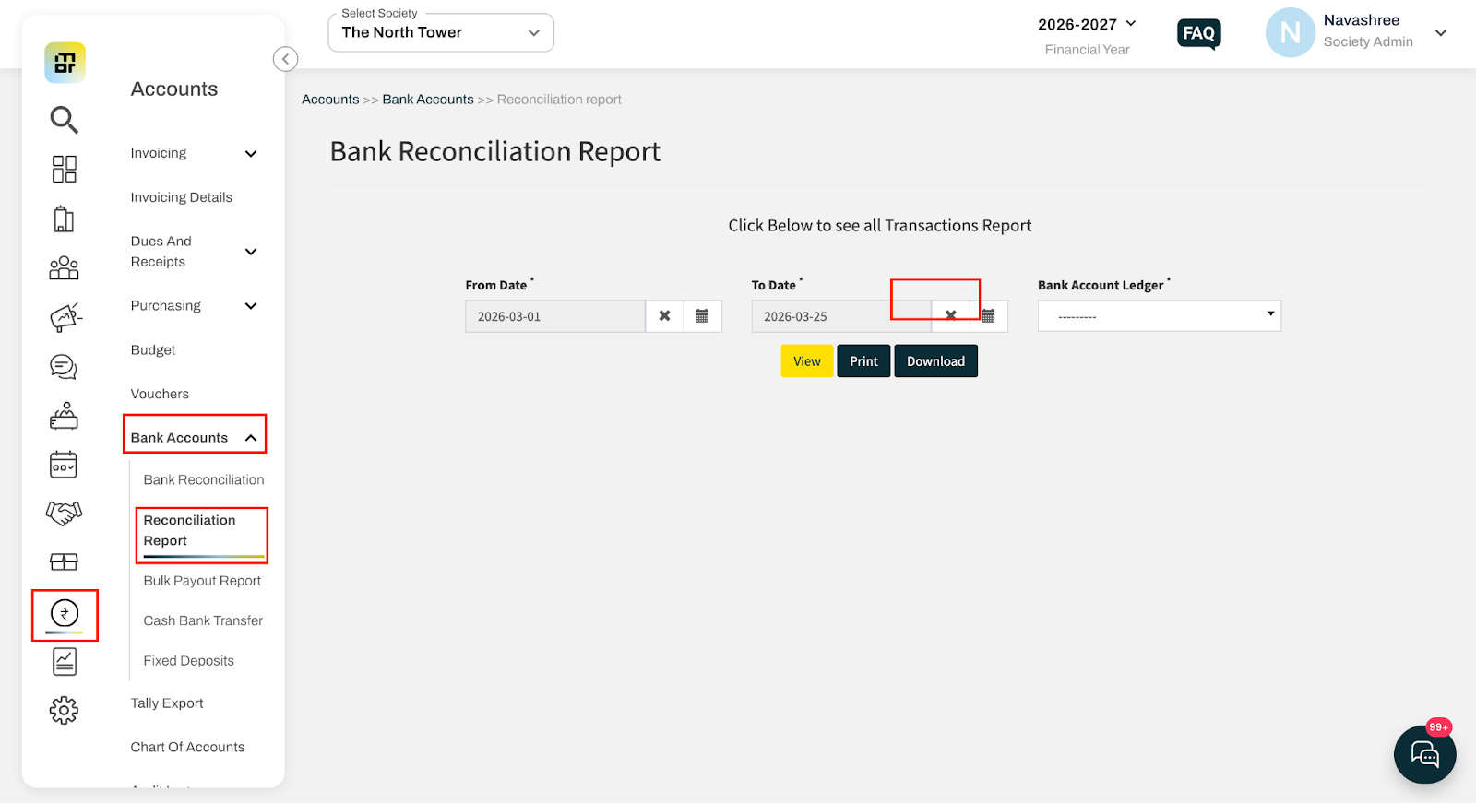This screenshot has height=803, width=1476.
Task: Open the handshake icon in sidebar
Action: 64,513
